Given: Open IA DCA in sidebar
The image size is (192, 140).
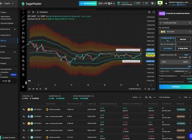Looking at the screenshot, I should pyautogui.click(x=3, y=46).
